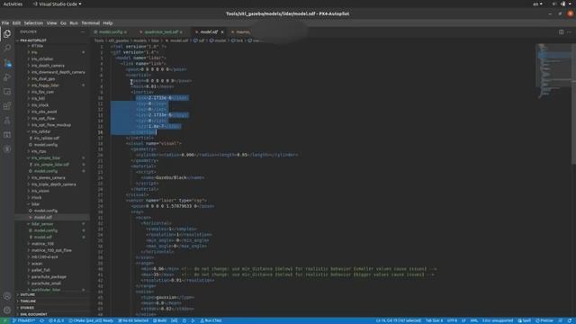Open the Source Control view icon

click(x=7, y=63)
